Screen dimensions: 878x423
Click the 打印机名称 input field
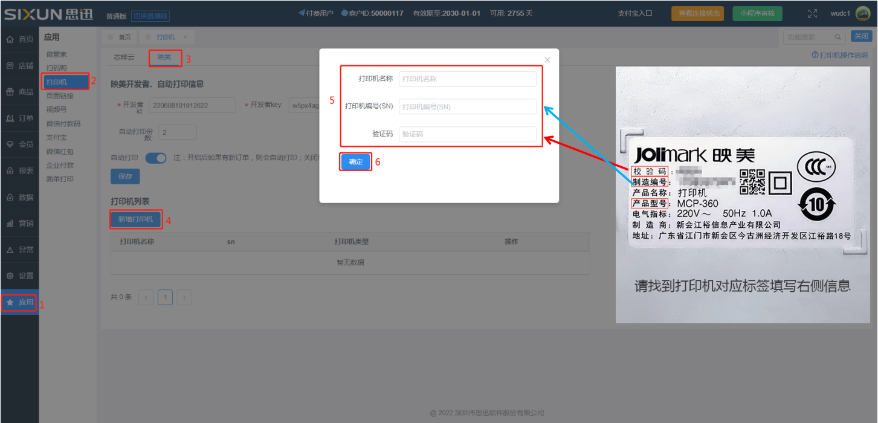(468, 79)
